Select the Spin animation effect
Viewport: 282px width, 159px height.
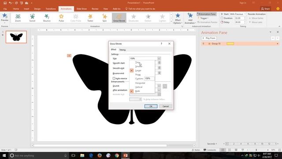click(105, 18)
